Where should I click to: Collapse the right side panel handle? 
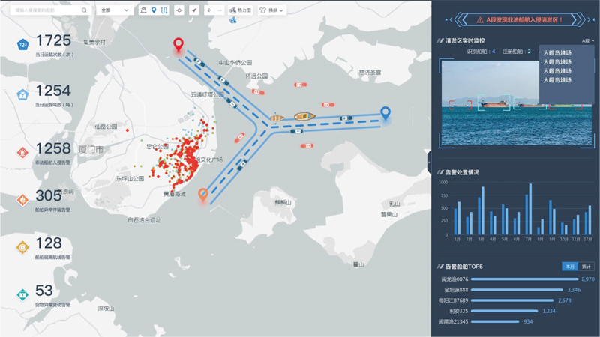pyautogui.click(x=429, y=162)
